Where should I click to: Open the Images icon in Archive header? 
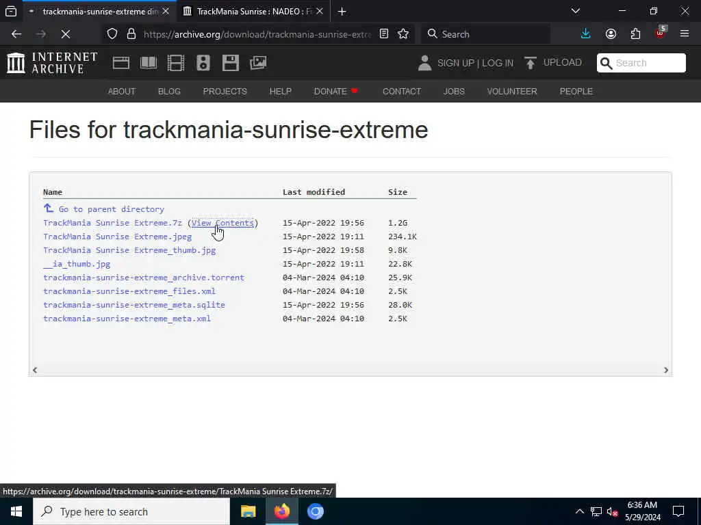click(x=258, y=63)
